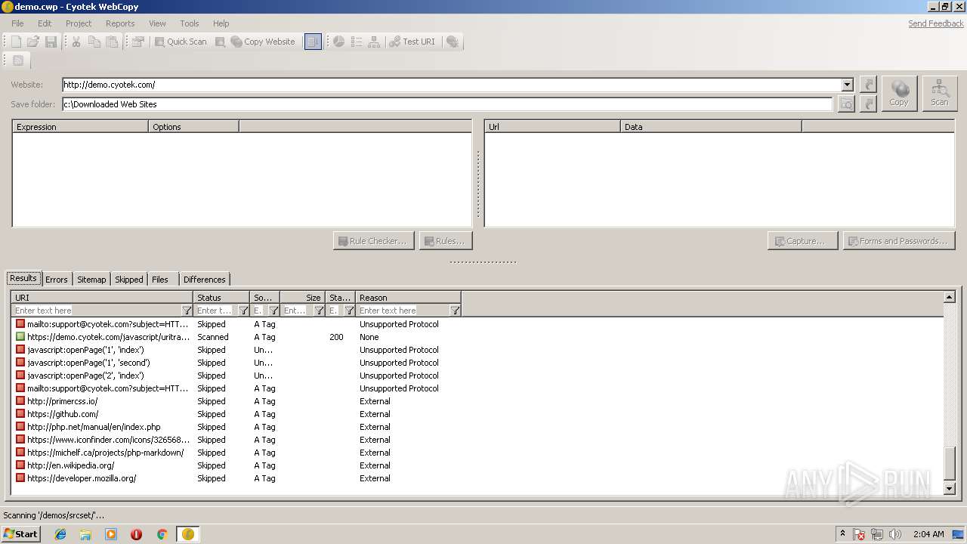Open the Reason column filter dropdown
The image size is (967, 544).
click(455, 311)
